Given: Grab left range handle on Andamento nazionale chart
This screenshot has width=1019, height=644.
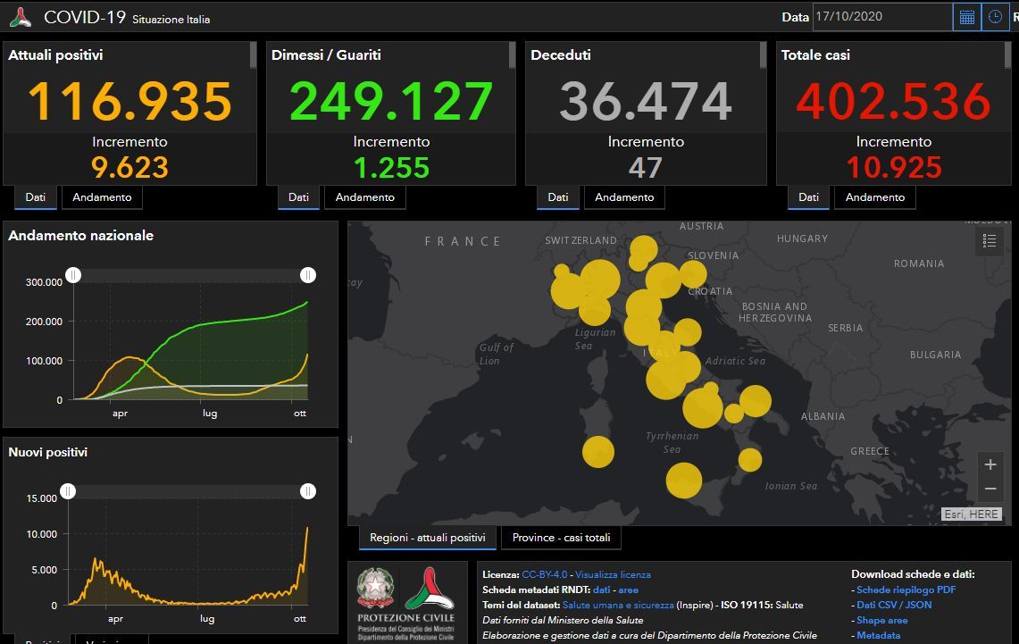Looking at the screenshot, I should 73,275.
